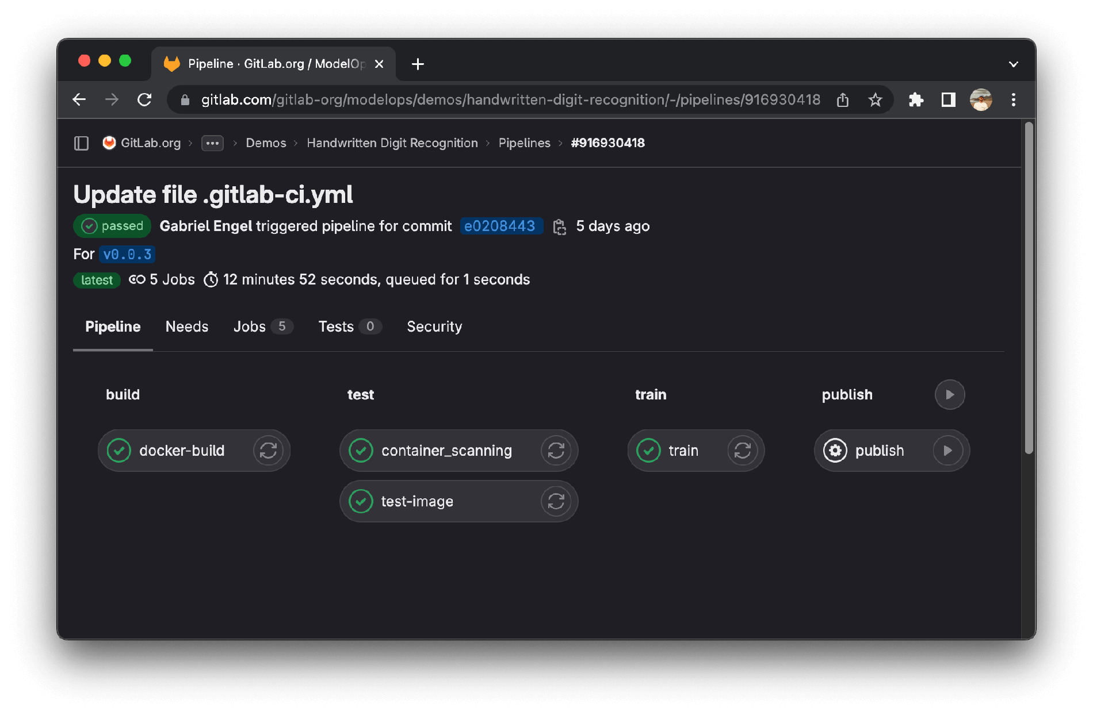Open the v0.0.3 tag link
The height and width of the screenshot is (715, 1093).
127,255
